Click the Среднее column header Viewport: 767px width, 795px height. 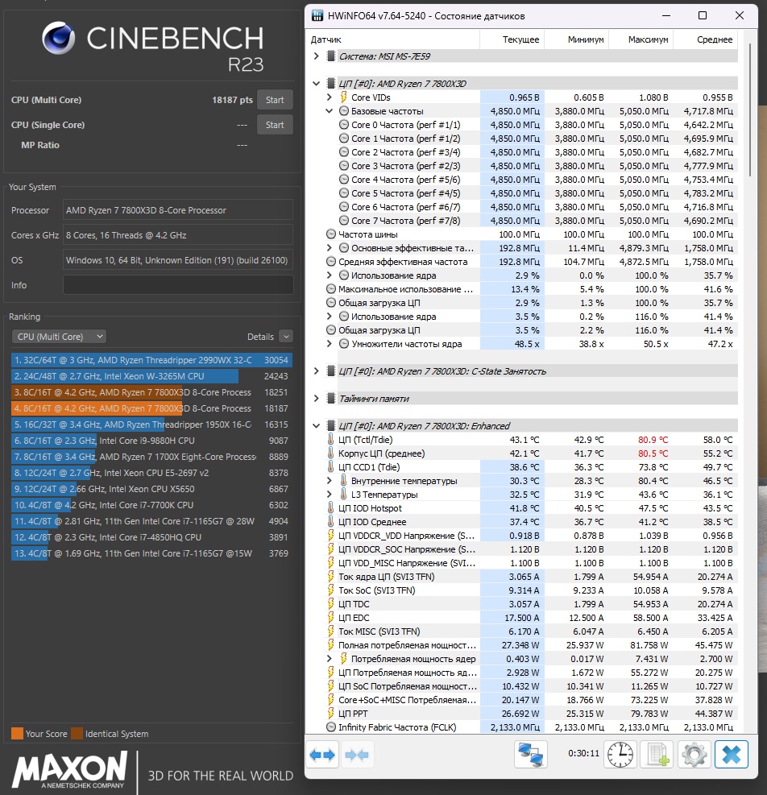click(x=705, y=39)
